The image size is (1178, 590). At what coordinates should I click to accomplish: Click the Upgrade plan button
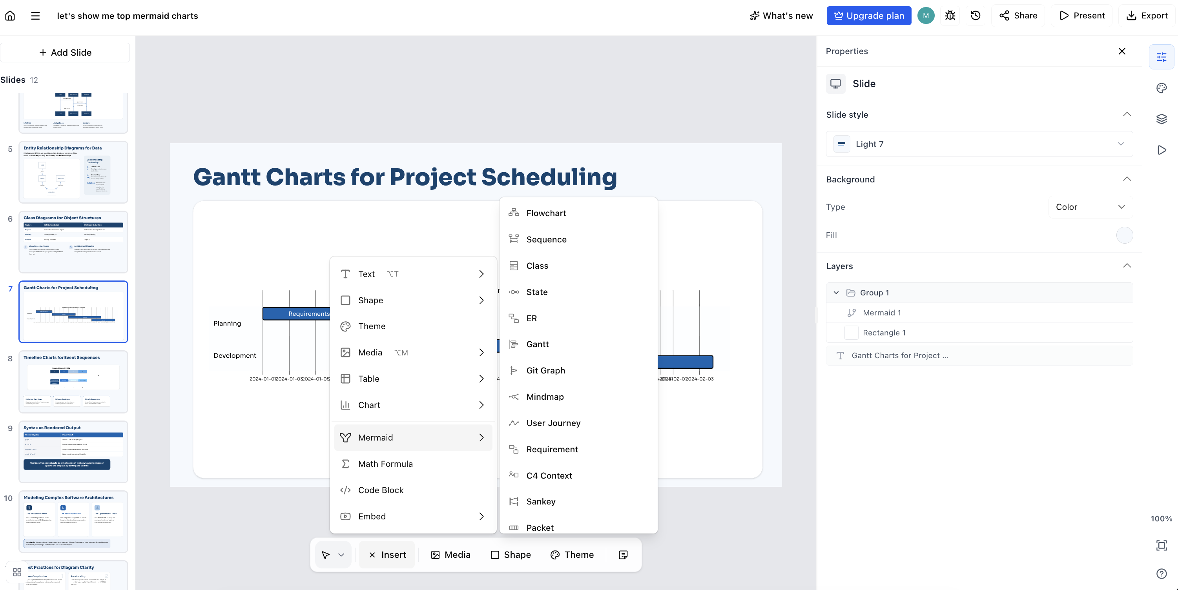869,16
